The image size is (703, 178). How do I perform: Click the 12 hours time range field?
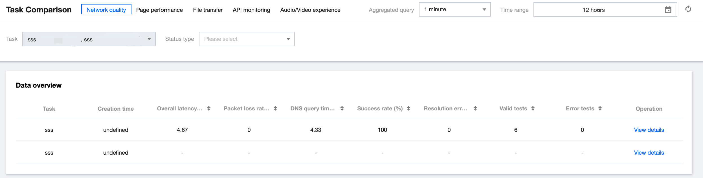click(x=594, y=10)
